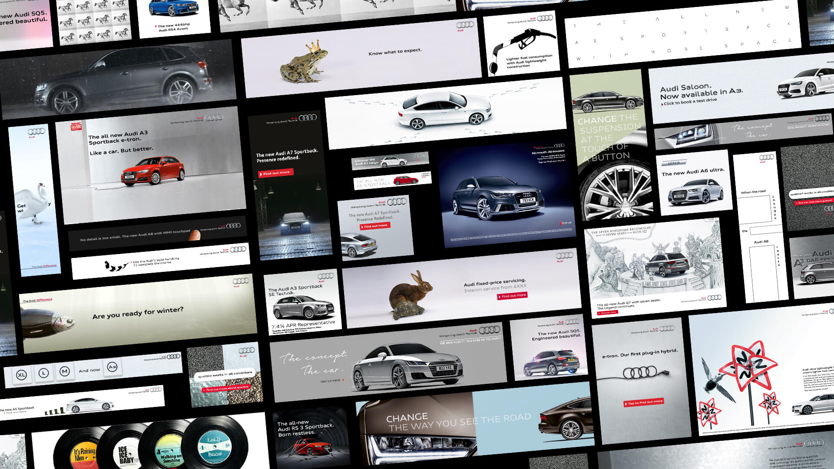Click the Audi rings logo in the A3 SE Technik ad

[x=325, y=276]
